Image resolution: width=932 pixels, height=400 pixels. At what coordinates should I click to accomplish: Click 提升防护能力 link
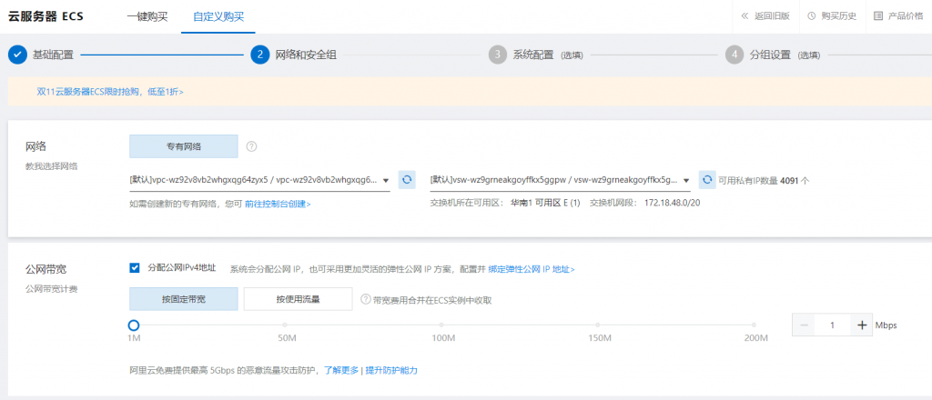(391, 370)
